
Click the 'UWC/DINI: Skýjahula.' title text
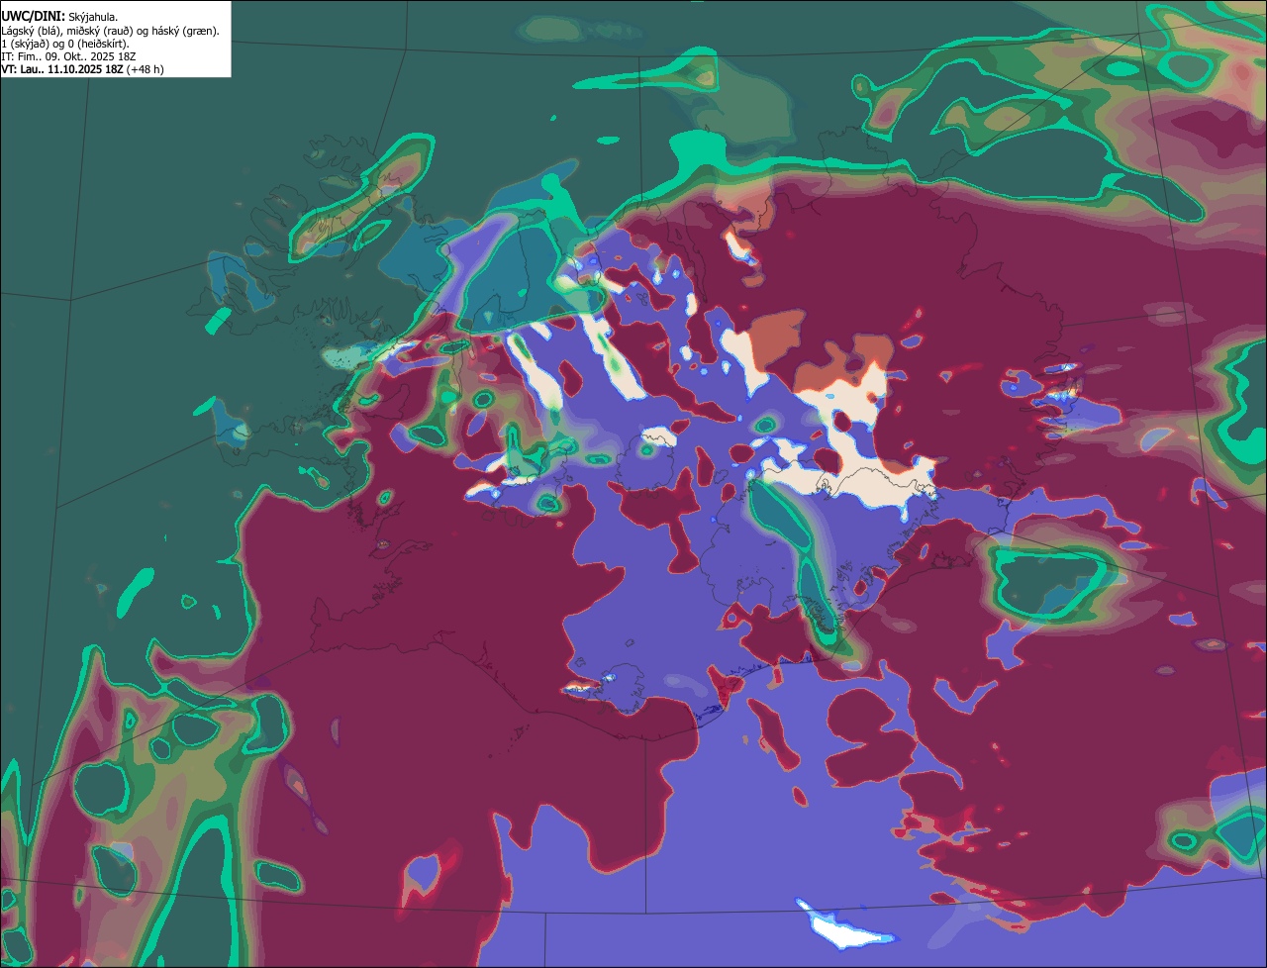click(59, 17)
